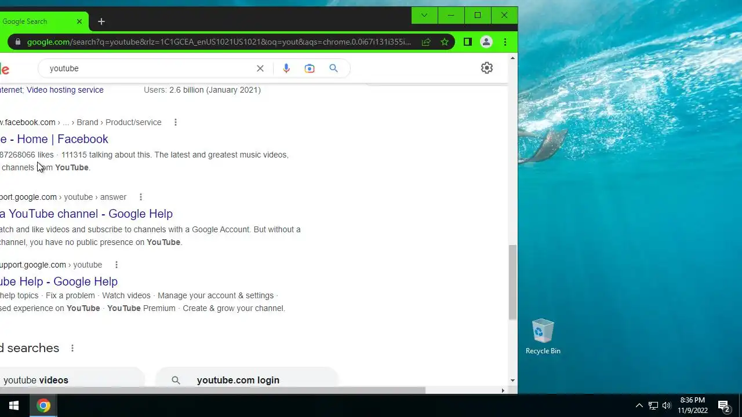
Task: Select the Recycle Bin desktop icon
Action: click(x=543, y=336)
